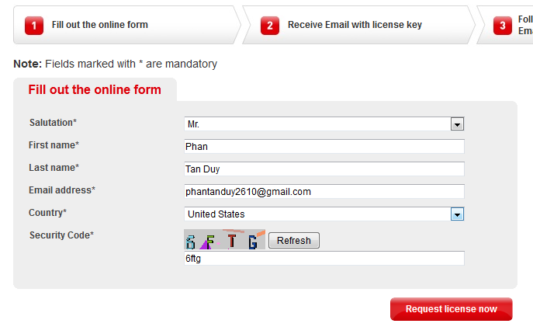The image size is (533, 334).
Task: Click the red number 1 step badge
Action: point(33,26)
